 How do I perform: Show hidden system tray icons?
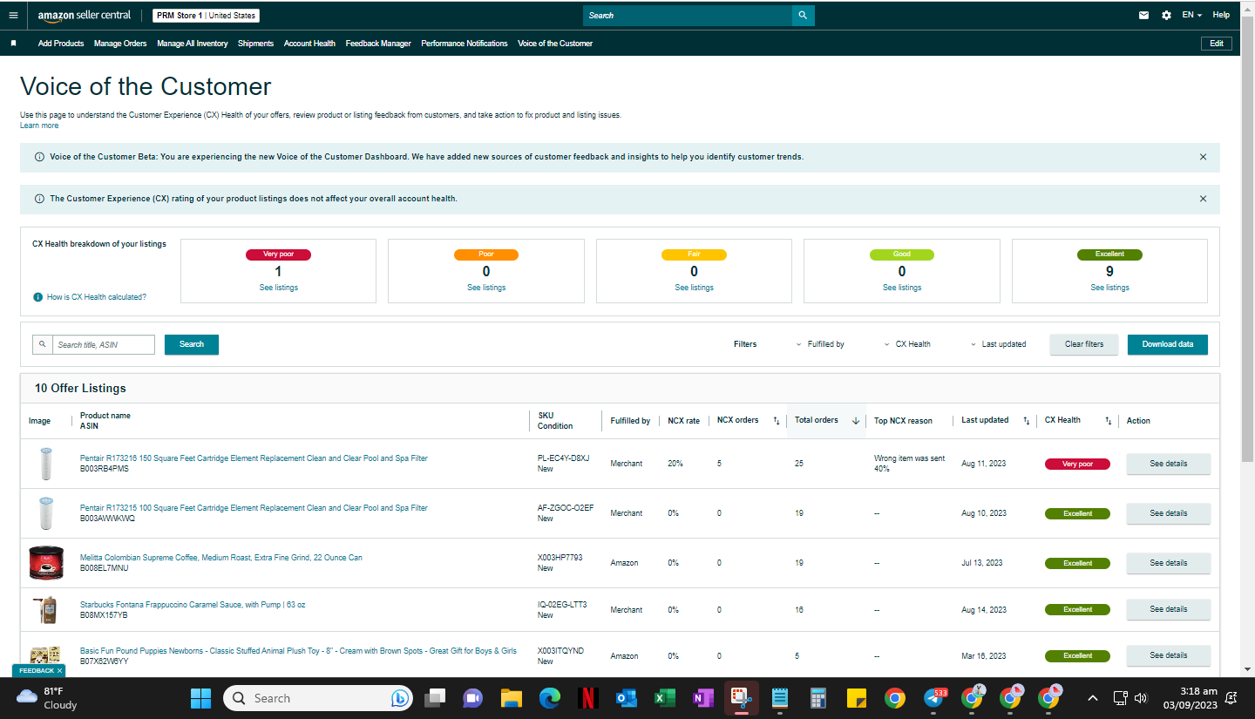1093,698
